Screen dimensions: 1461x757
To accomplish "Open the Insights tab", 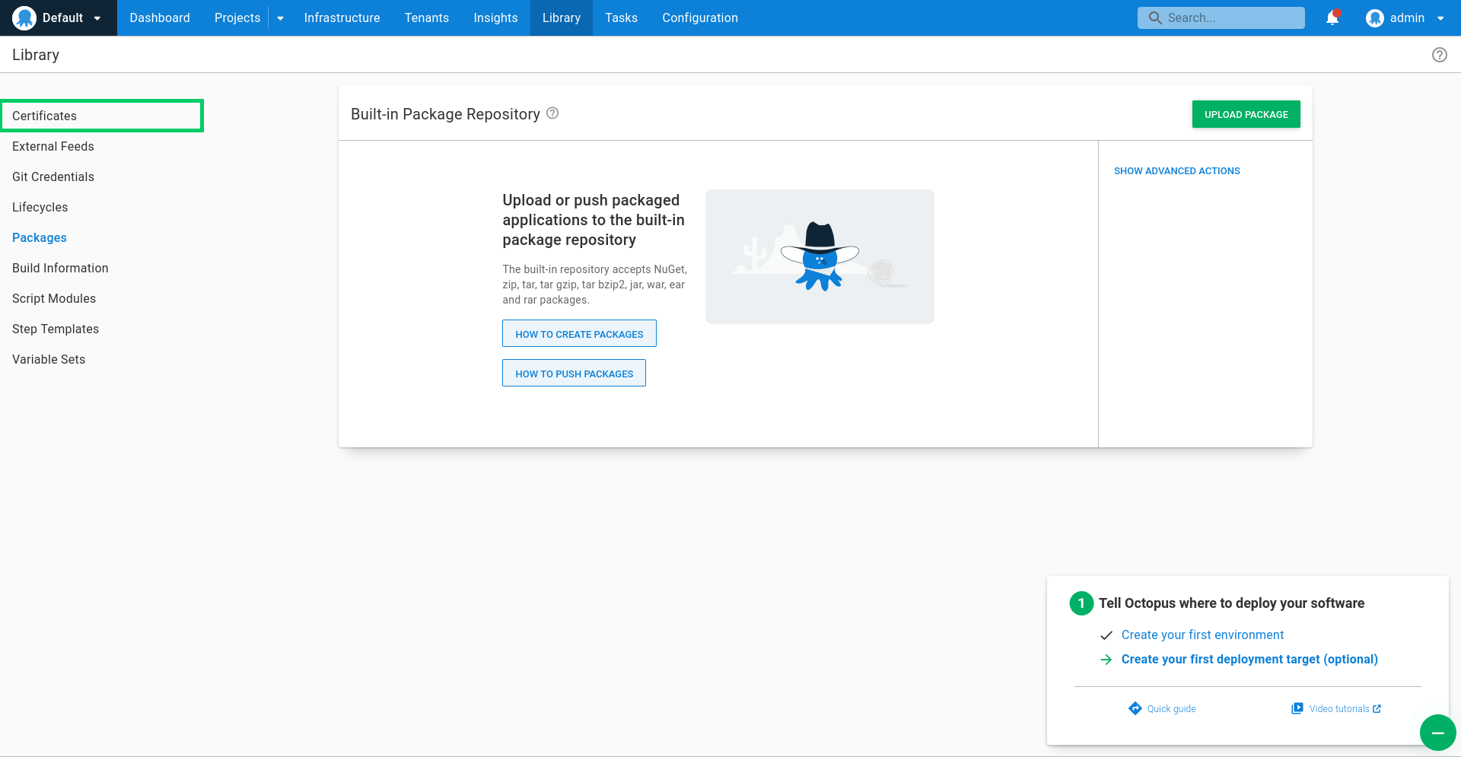I will (495, 17).
